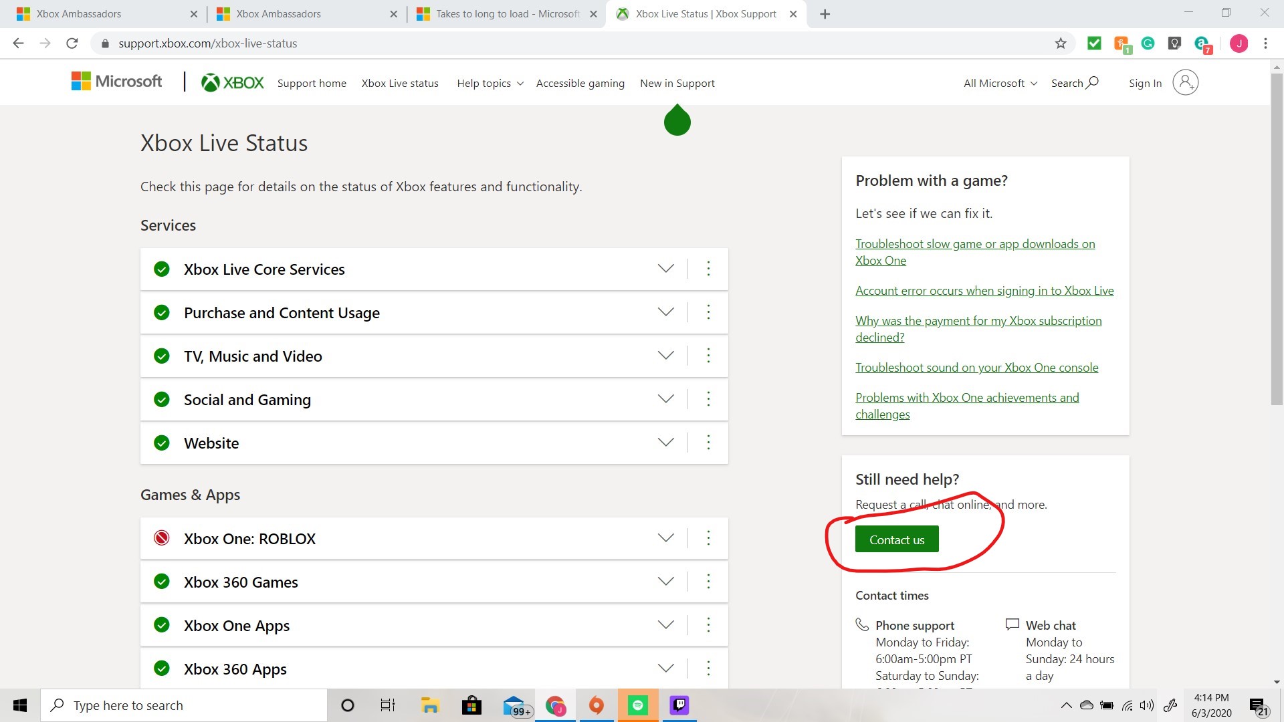Image resolution: width=1284 pixels, height=722 pixels.
Task: Expand Xbox 360 Apps details
Action: pyautogui.click(x=665, y=669)
